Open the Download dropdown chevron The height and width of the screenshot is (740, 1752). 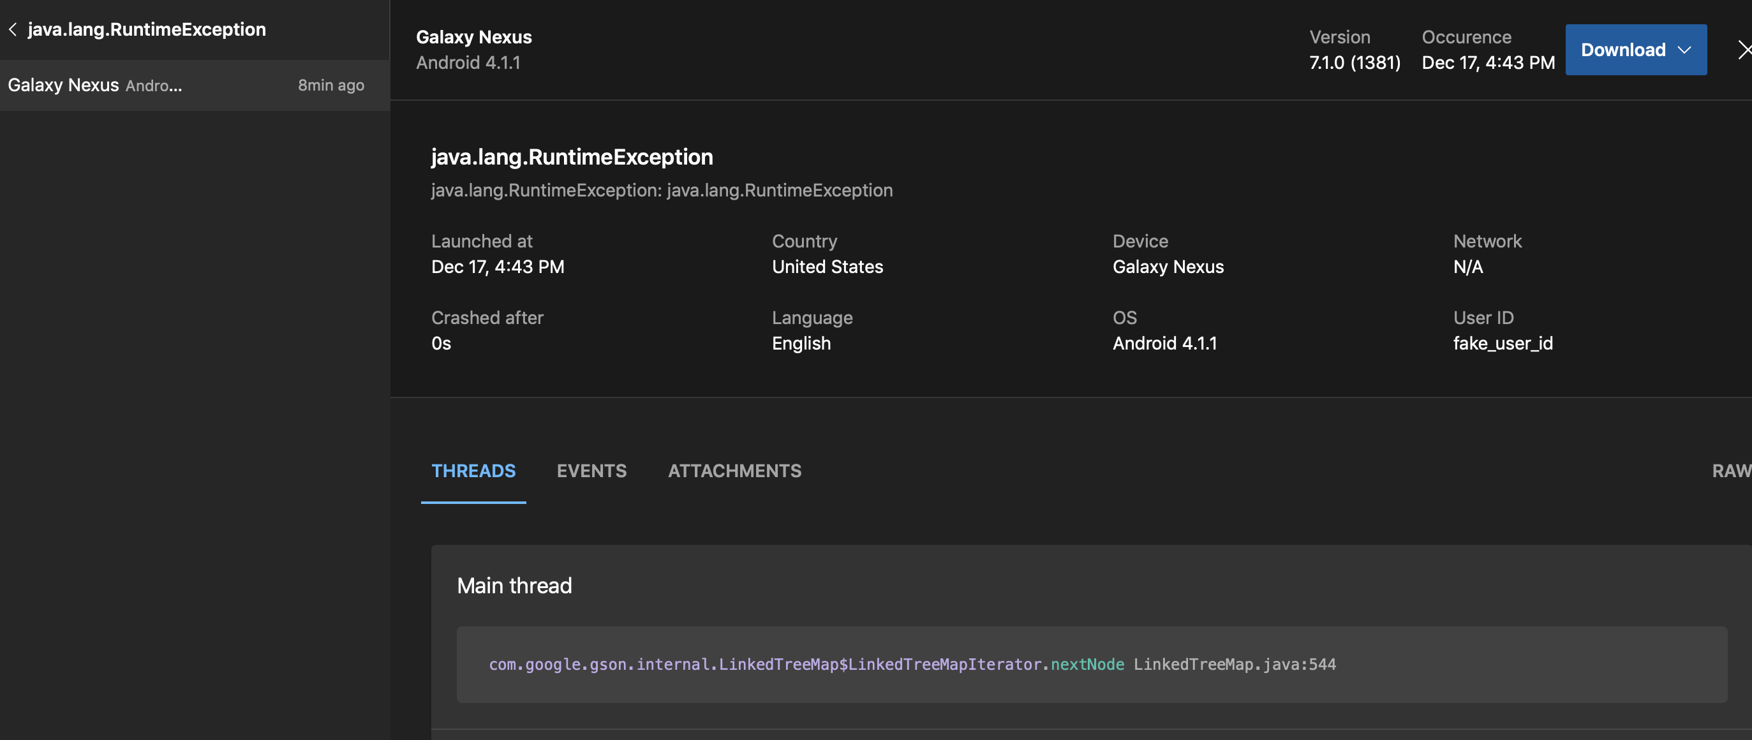pyautogui.click(x=1684, y=50)
